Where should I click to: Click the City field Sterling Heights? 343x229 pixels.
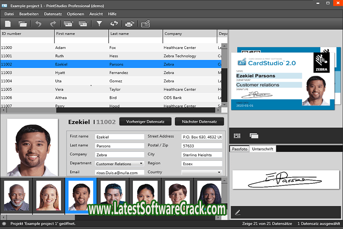(x=202, y=155)
